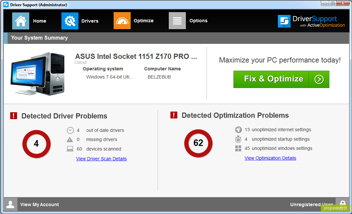This screenshot has height=214, width=352.
Task: Click View My Account
Action: (40, 205)
